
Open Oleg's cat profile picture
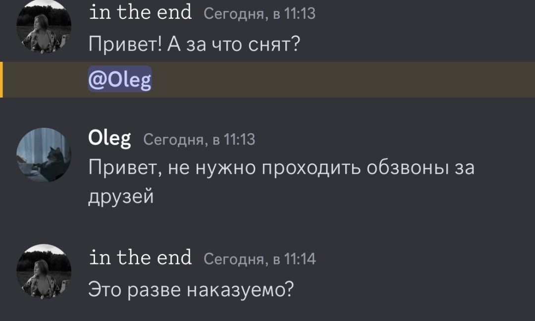click(44, 155)
